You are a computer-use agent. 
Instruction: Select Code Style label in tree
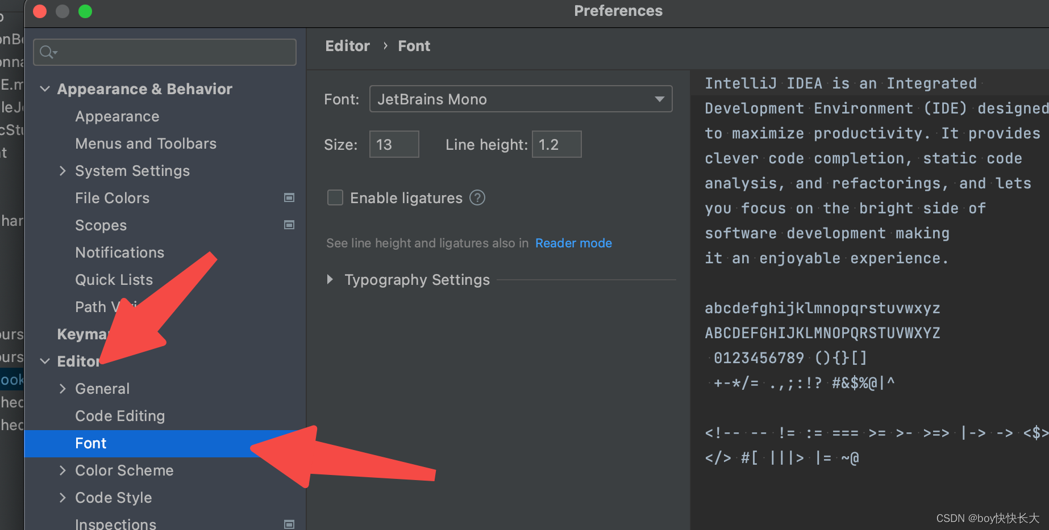coord(113,498)
